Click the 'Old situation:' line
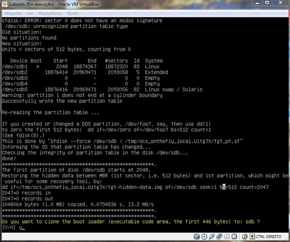Screen dimensions: 290x242 [x=22, y=32]
